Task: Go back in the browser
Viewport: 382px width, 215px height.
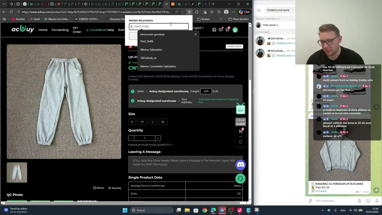Action: 4,12
